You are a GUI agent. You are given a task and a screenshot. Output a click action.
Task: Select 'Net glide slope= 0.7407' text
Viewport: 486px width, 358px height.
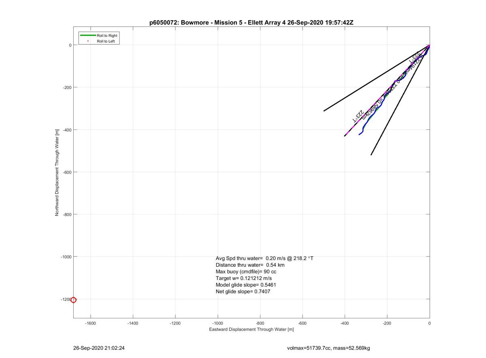click(x=243, y=291)
